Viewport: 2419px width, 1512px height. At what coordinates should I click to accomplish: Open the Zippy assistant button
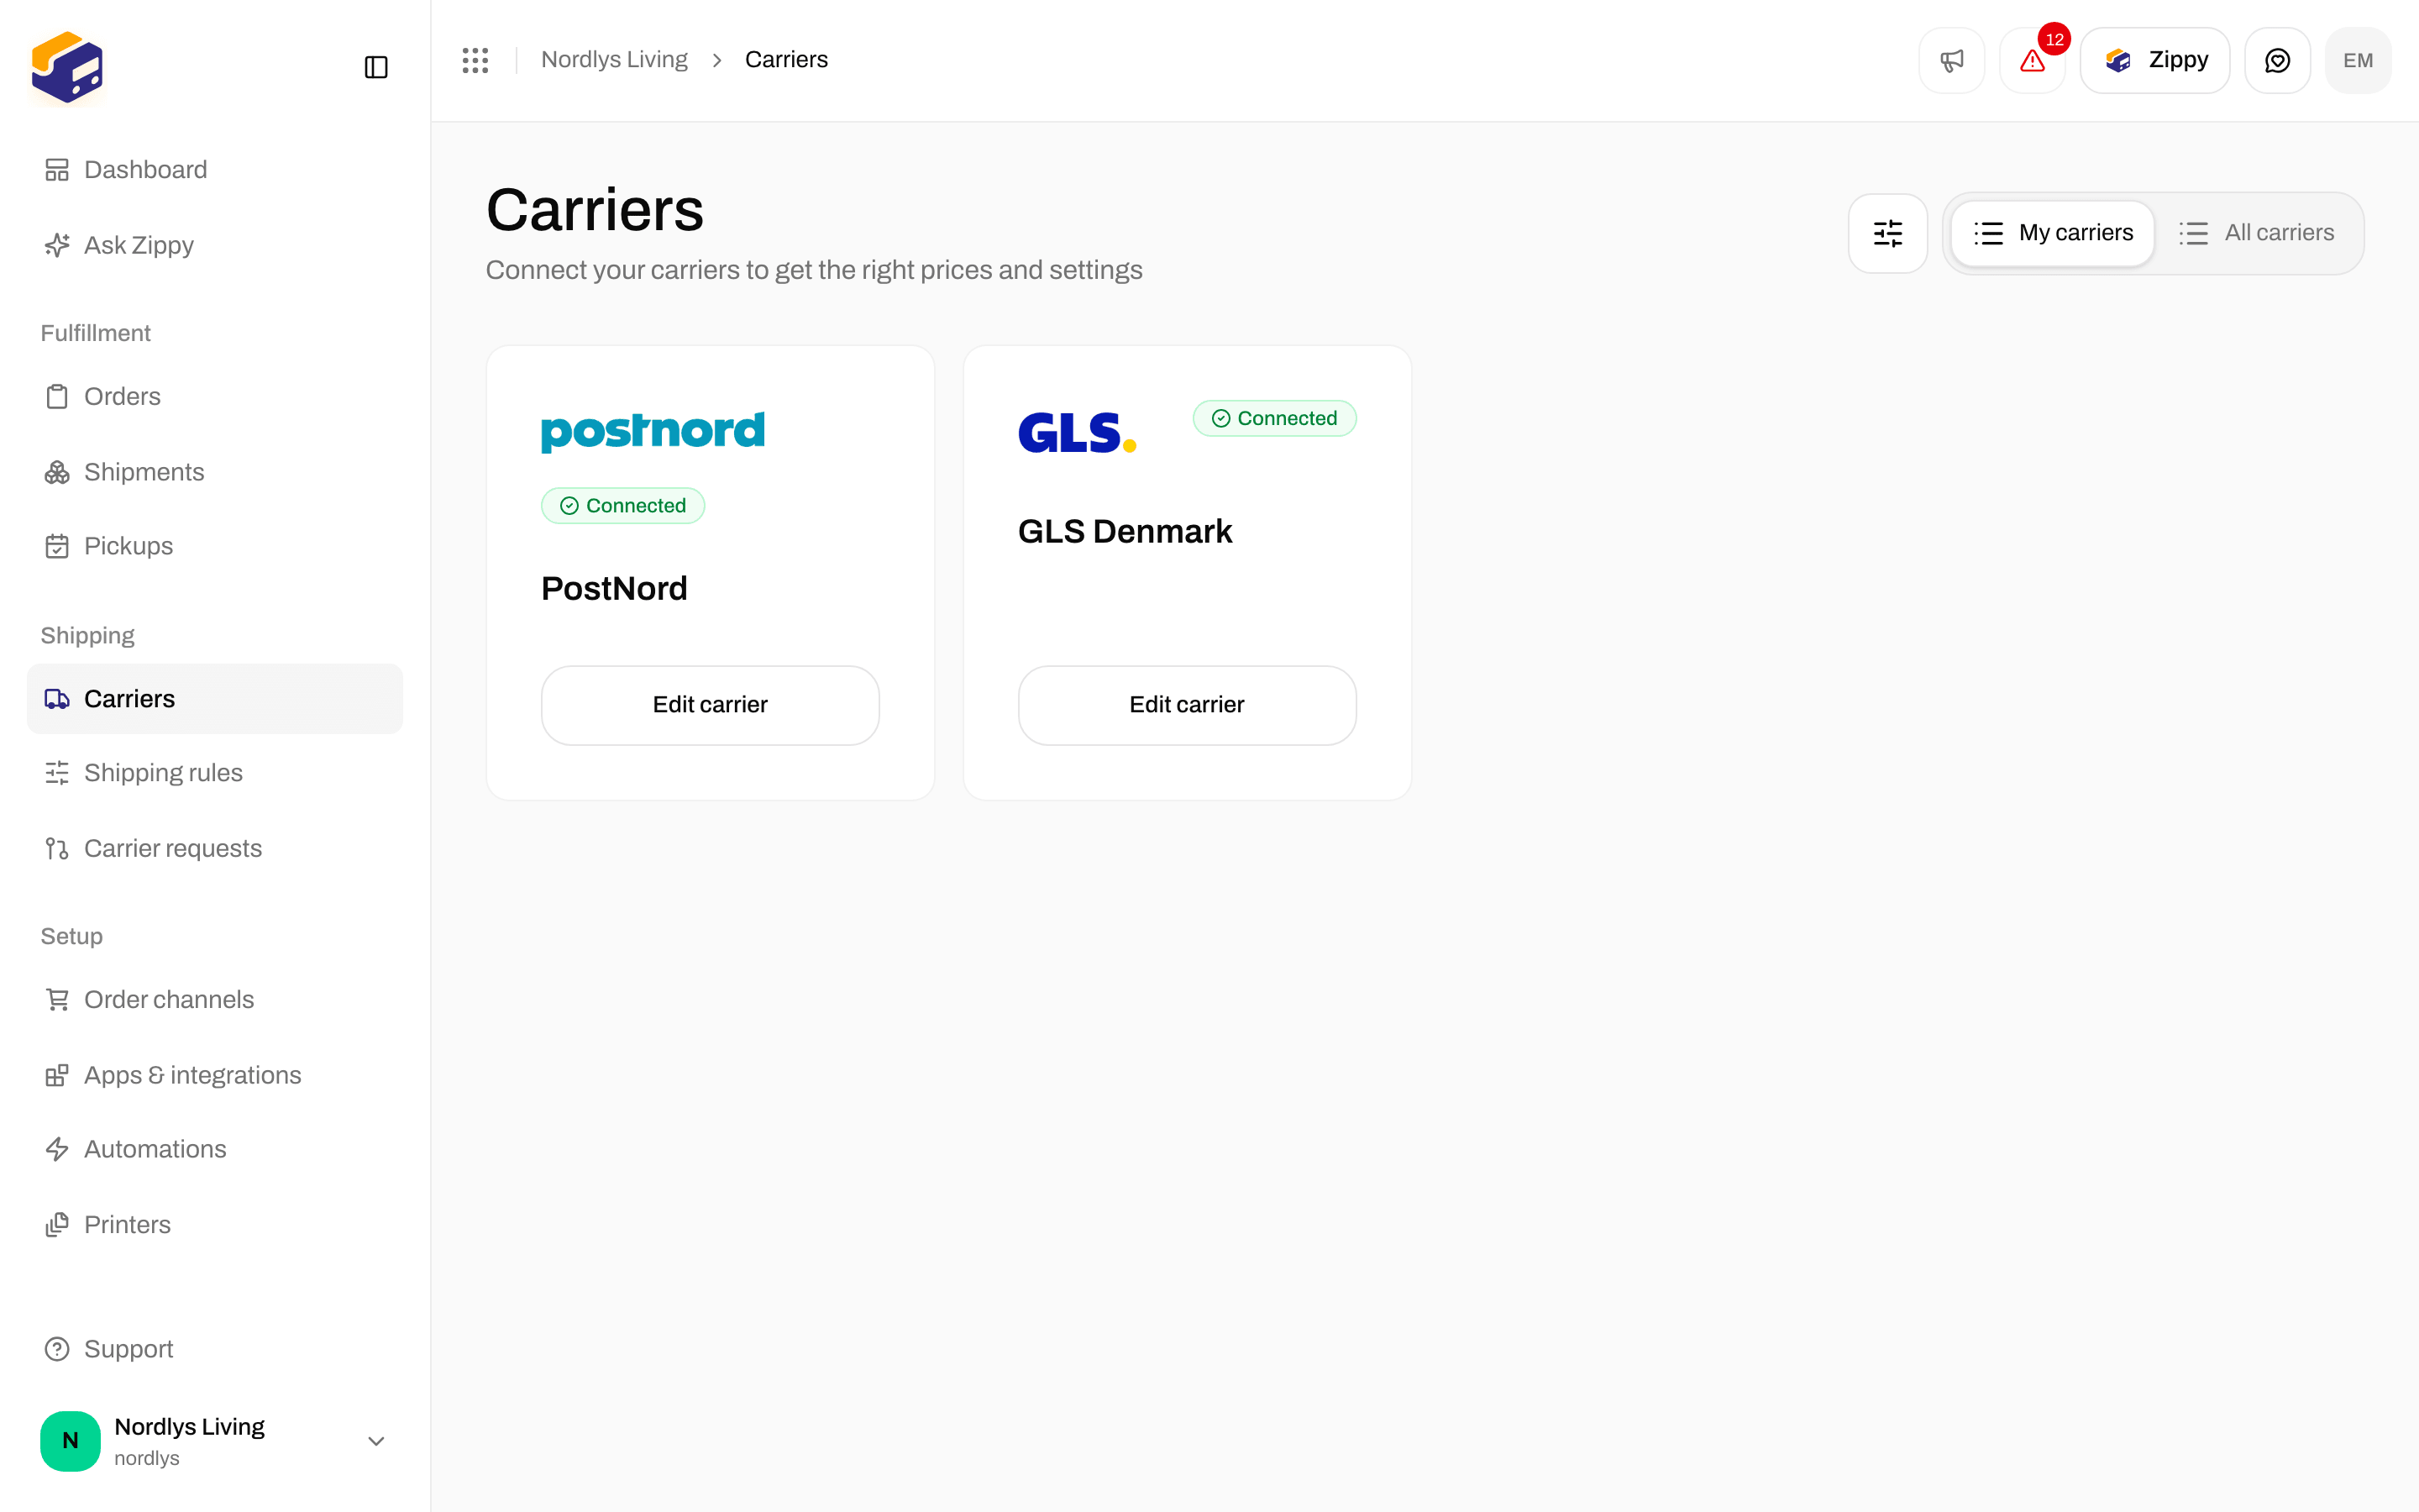click(x=2154, y=60)
